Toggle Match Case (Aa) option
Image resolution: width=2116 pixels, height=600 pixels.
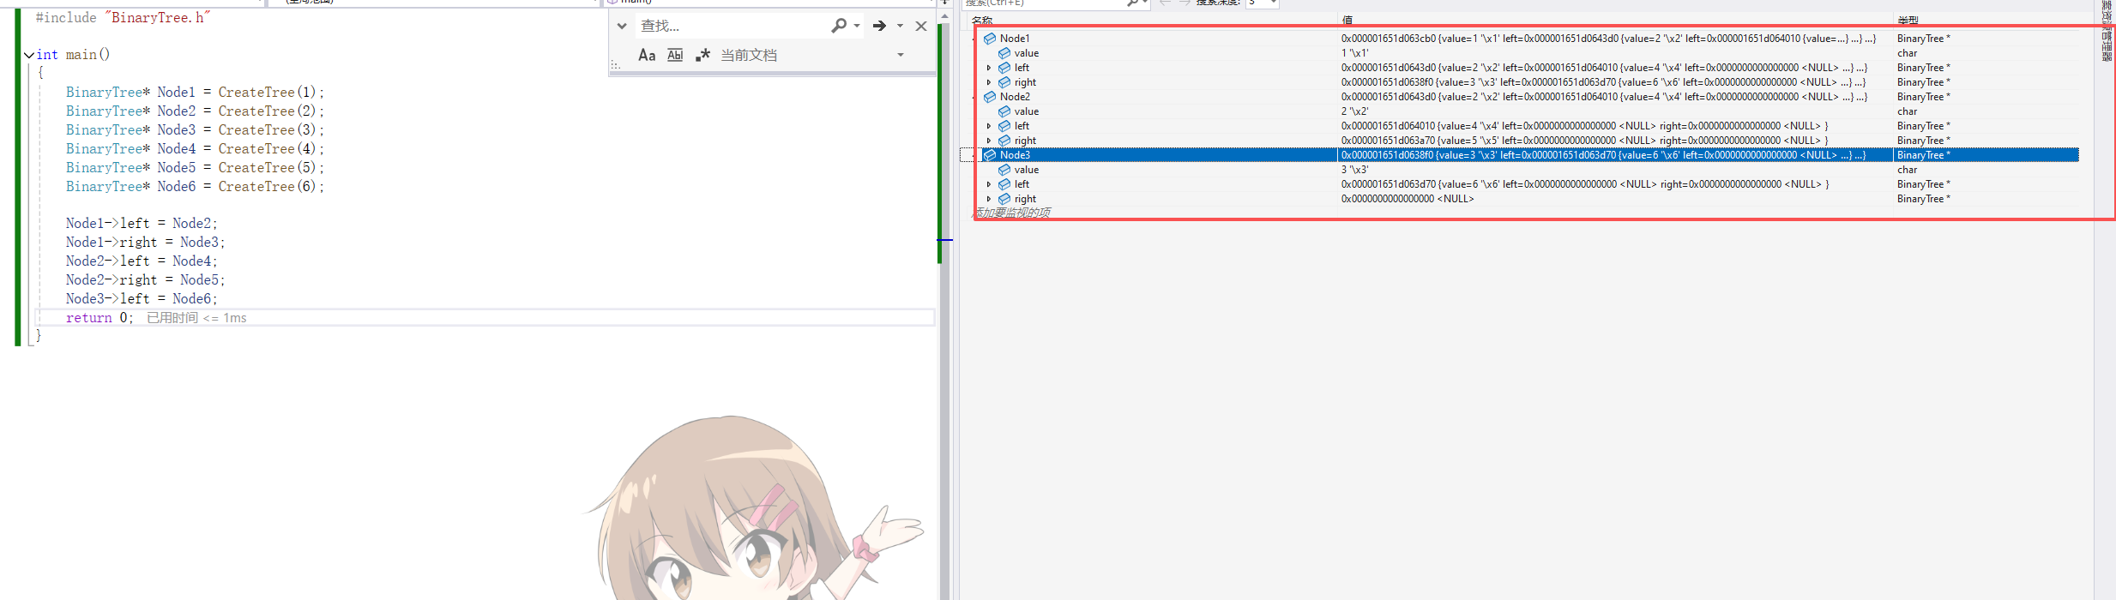tap(647, 55)
